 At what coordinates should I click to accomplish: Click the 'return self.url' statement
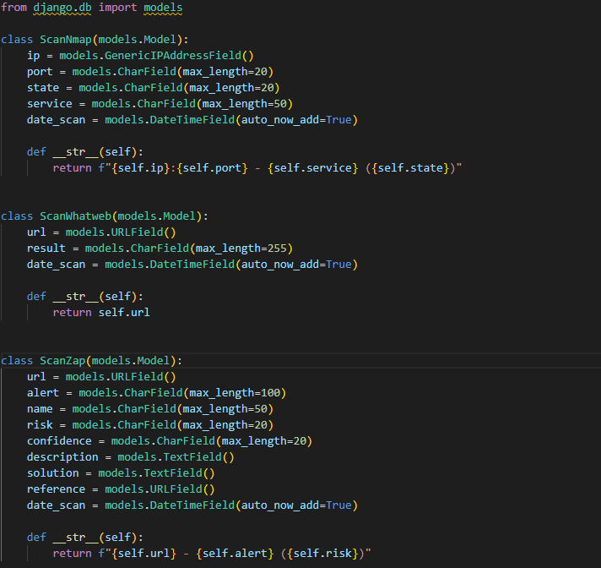pyautogui.click(x=103, y=313)
